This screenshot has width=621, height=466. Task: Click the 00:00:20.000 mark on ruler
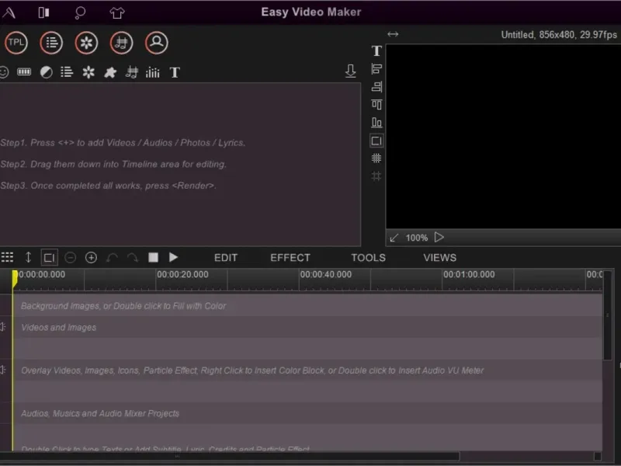(x=182, y=274)
